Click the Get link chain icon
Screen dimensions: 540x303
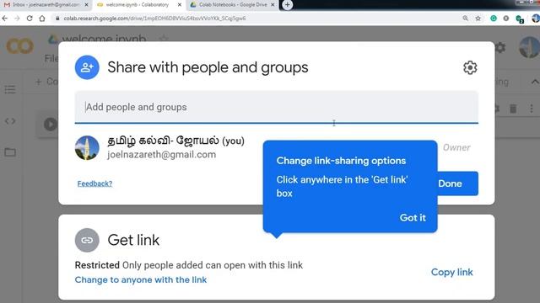pyautogui.click(x=87, y=240)
